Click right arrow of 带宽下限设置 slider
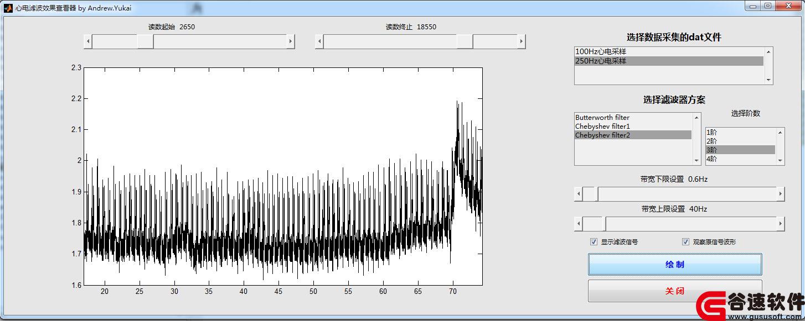805x321 pixels. pyautogui.click(x=781, y=194)
